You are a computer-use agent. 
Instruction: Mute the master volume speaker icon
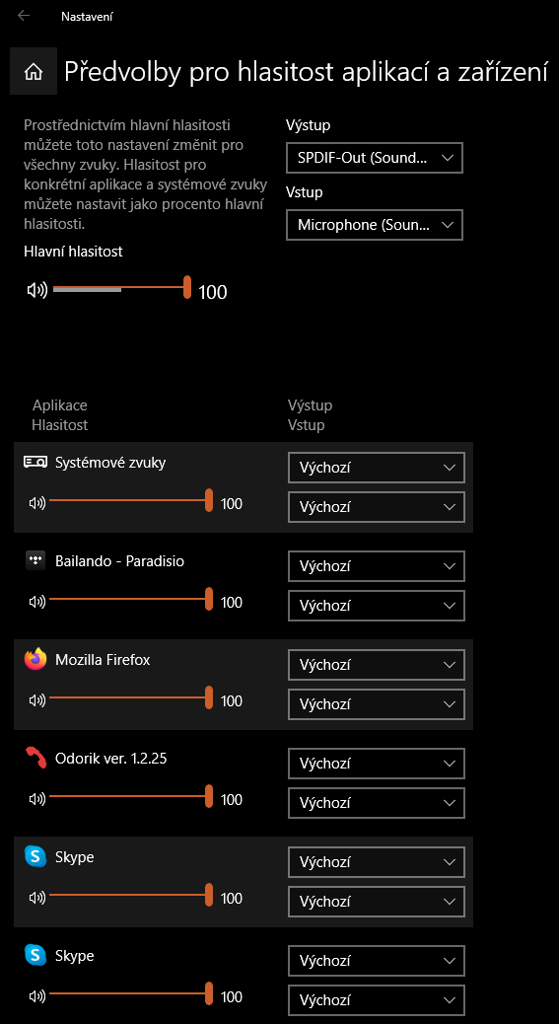[x=37, y=291]
